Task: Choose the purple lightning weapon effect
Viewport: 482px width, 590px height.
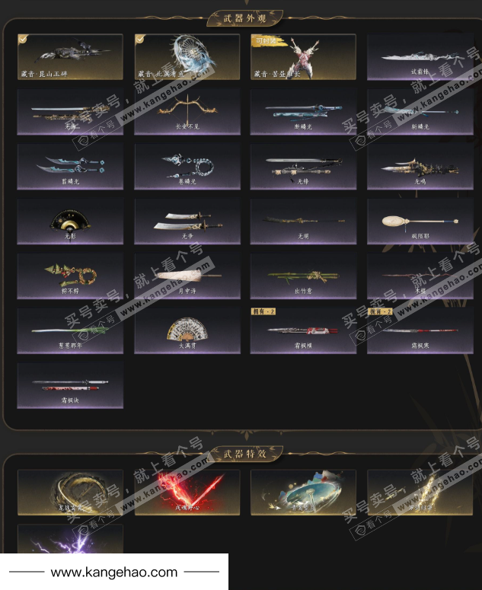Action: (x=70, y=539)
